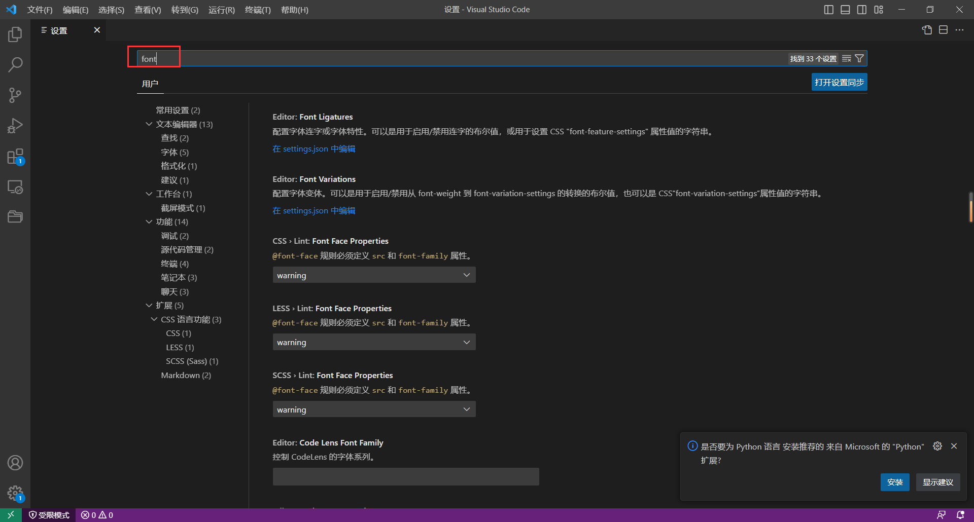Screen dimensions: 974x522
Task: Edit Font Ligatures in settings.json link
Action: (x=314, y=148)
